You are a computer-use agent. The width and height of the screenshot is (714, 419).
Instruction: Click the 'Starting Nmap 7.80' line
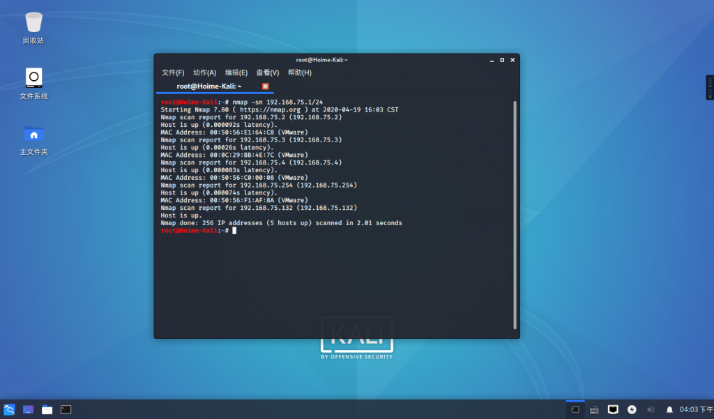[x=280, y=109]
